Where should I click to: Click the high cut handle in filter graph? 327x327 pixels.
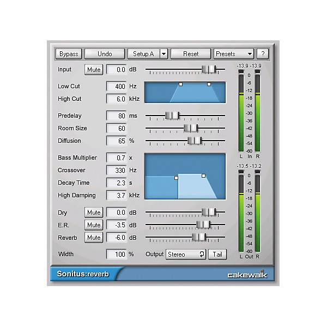pyautogui.click(x=209, y=84)
